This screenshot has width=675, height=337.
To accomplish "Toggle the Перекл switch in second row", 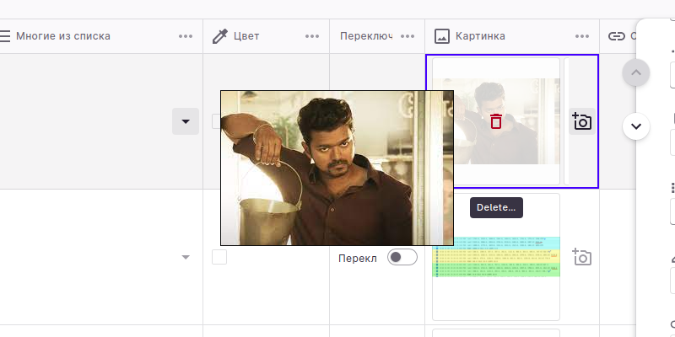I will point(402,257).
